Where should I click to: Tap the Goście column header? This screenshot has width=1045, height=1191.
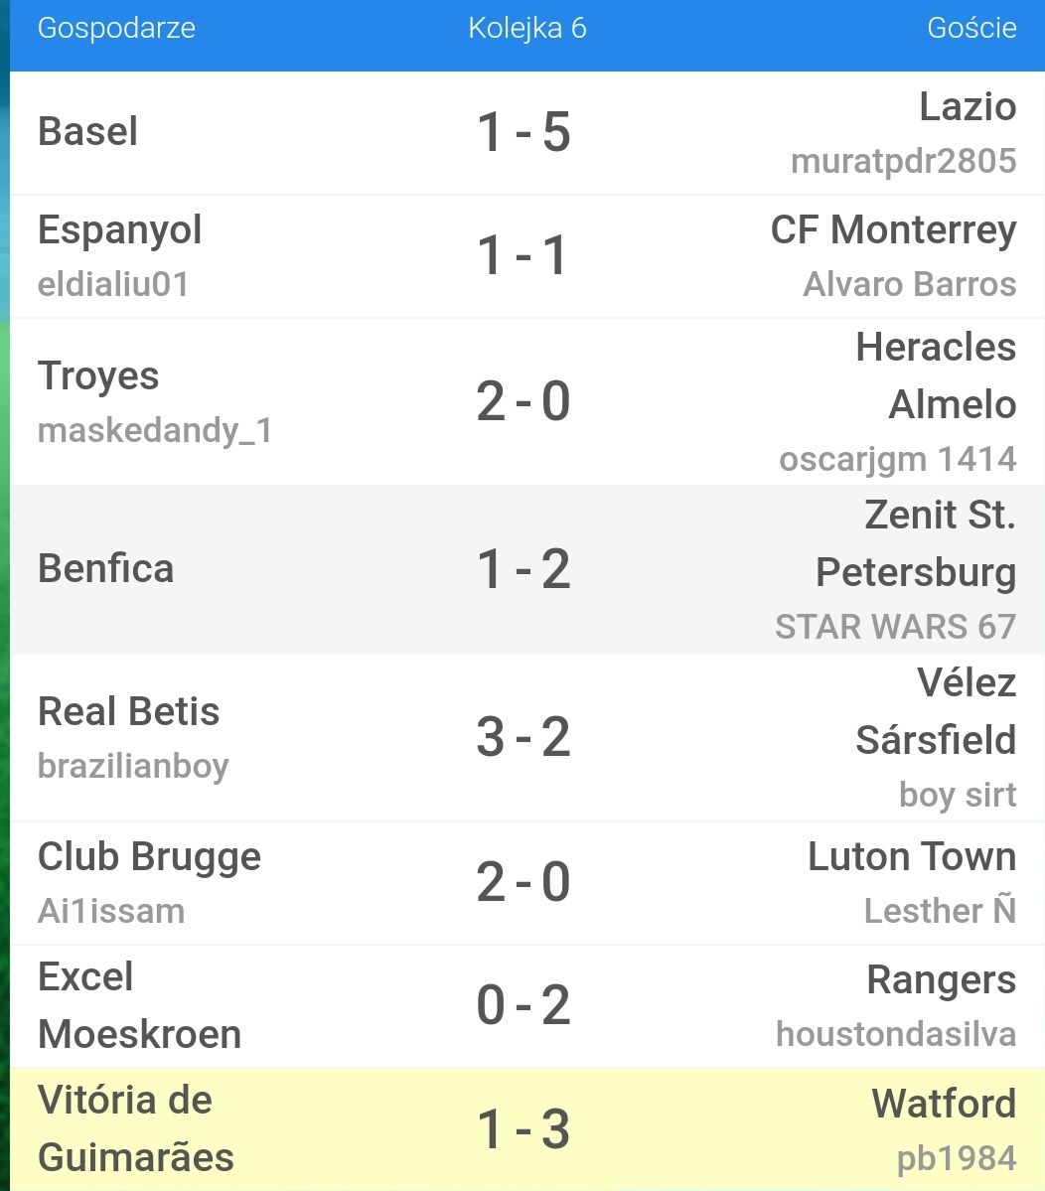tap(971, 28)
